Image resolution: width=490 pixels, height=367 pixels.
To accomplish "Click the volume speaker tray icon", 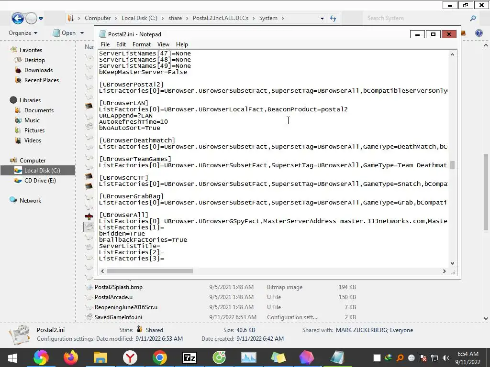I will tap(446, 358).
